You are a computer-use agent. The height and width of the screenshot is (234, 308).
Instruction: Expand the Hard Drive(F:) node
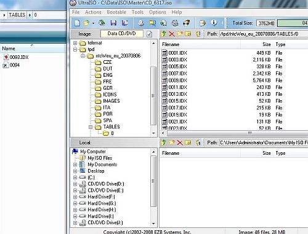(x=75, y=197)
